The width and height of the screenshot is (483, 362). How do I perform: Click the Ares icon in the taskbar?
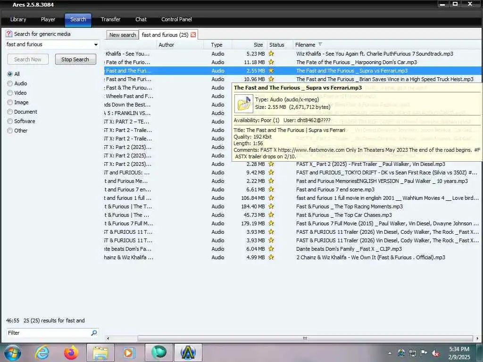click(x=188, y=353)
